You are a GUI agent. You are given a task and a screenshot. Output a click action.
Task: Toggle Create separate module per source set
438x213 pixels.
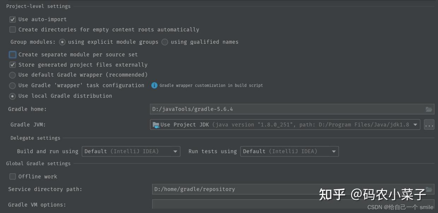pos(12,54)
